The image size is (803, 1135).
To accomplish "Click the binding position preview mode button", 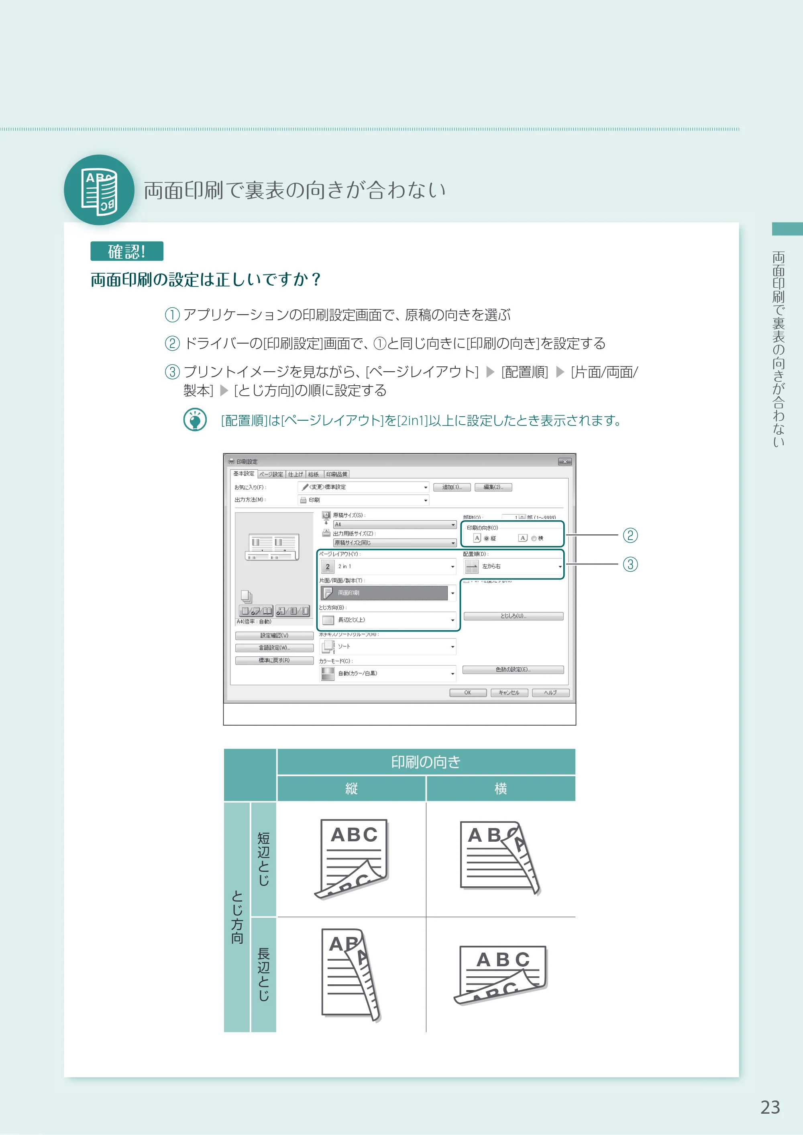I will [293, 611].
